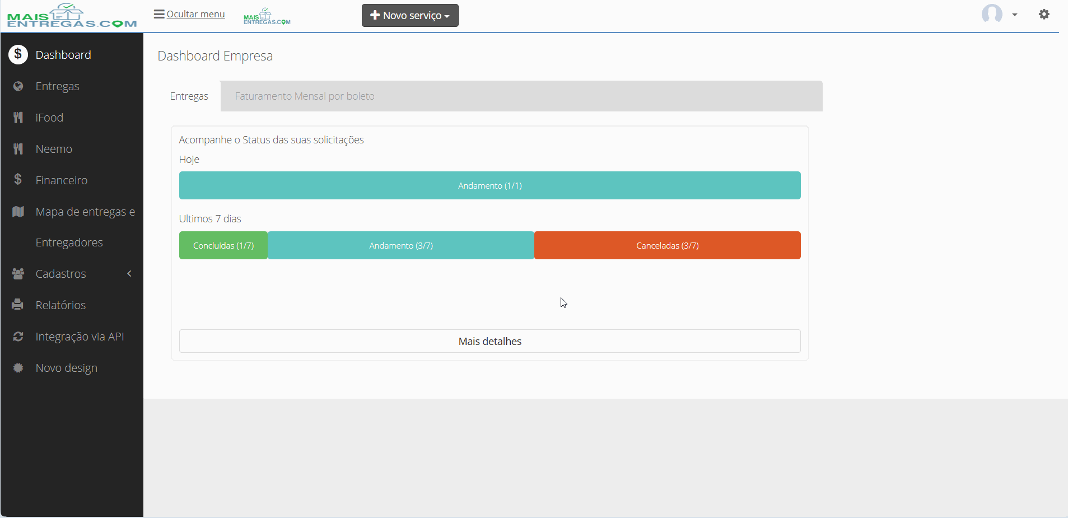Screen dimensions: 1068x518
Task: Click the Andamento (3/7) teal bar
Action: (x=401, y=245)
